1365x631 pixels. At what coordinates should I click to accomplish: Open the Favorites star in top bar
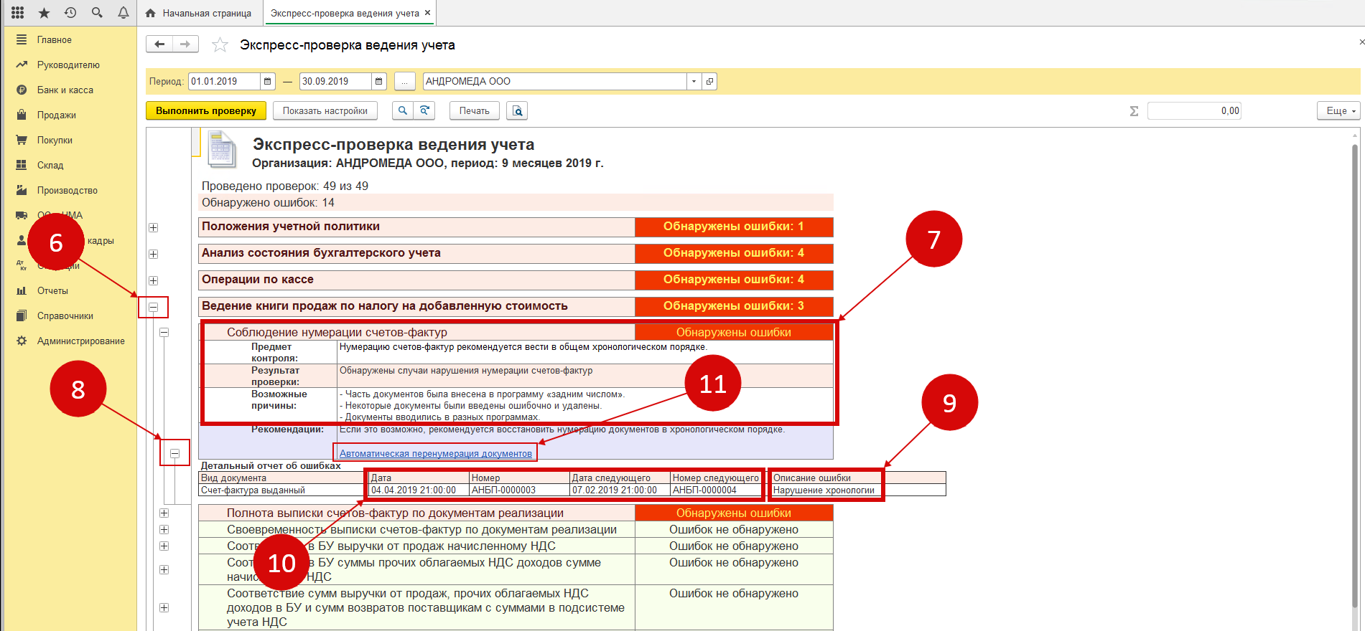44,12
